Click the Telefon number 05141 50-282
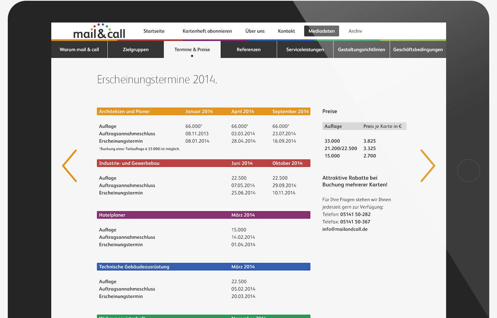The image size is (497, 318). pyautogui.click(x=355, y=214)
